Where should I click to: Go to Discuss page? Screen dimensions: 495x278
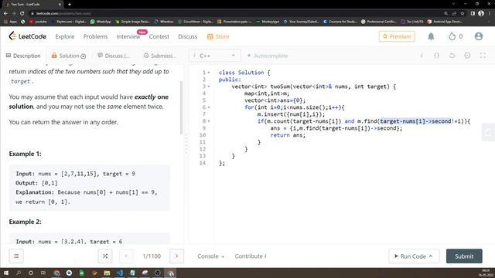point(187,36)
